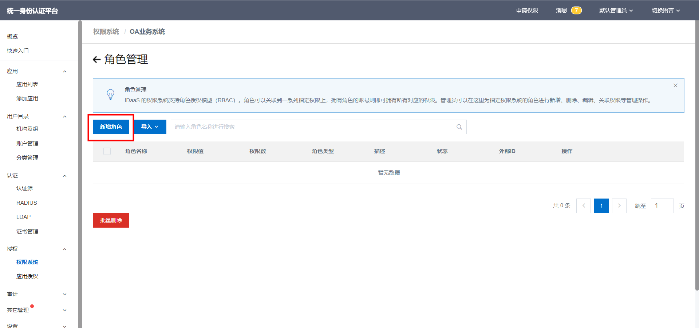Click the back arrow beside 角色管理
The width and height of the screenshot is (699, 328).
pos(96,60)
